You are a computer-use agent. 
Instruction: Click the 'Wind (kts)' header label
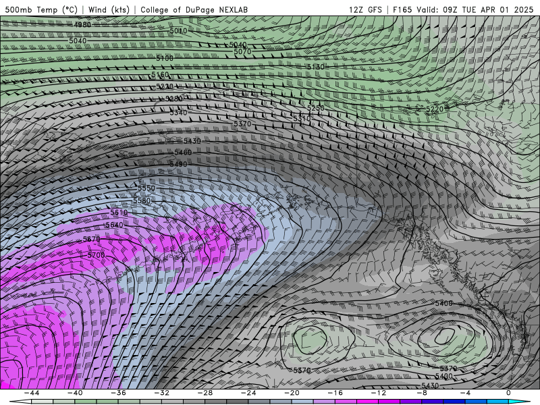click(x=109, y=9)
